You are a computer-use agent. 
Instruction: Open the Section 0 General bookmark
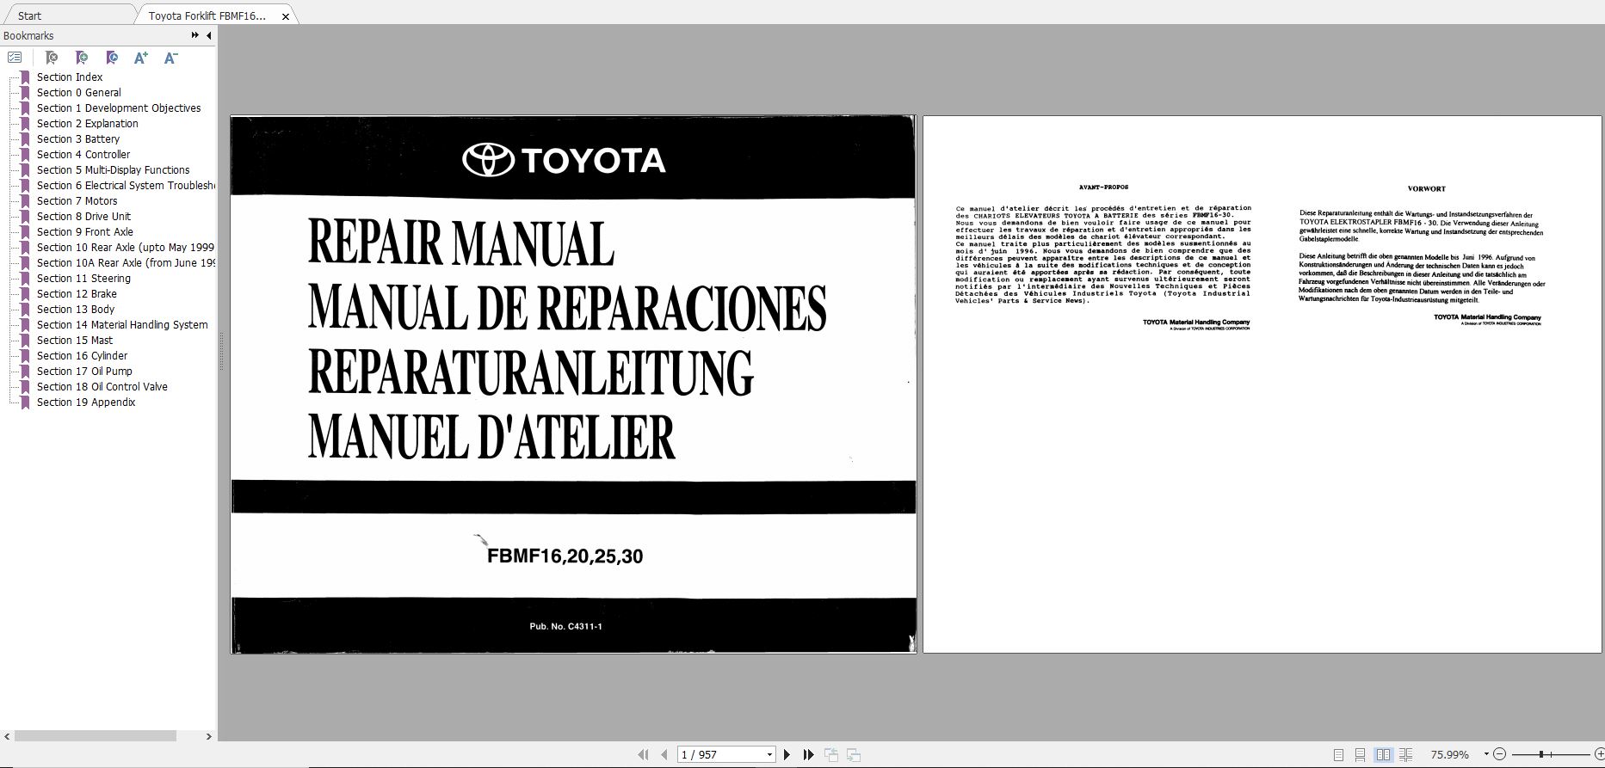79,93
